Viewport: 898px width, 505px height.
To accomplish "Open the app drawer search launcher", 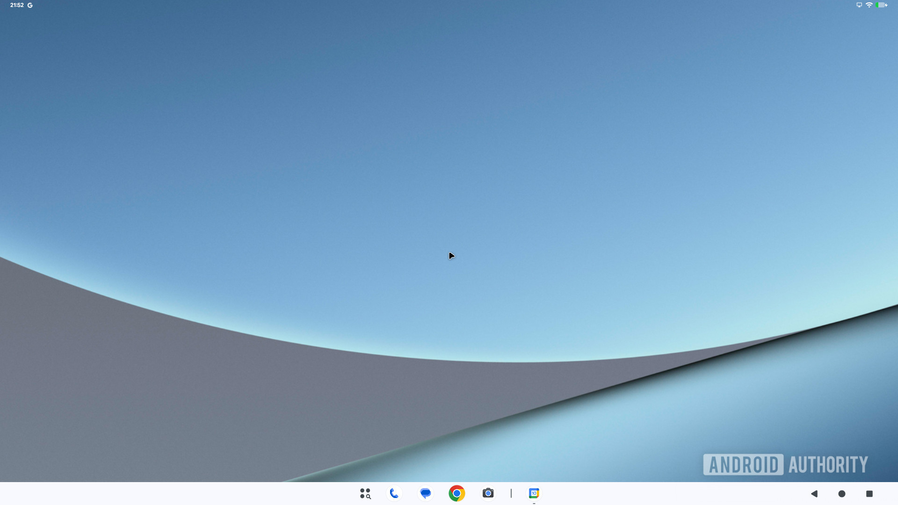I will pyautogui.click(x=365, y=493).
